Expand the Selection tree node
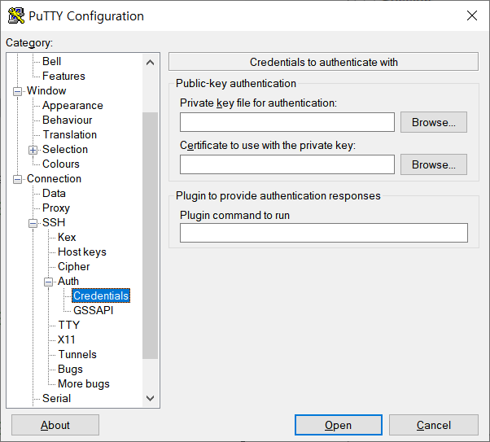The width and height of the screenshot is (490, 442). pyautogui.click(x=33, y=150)
